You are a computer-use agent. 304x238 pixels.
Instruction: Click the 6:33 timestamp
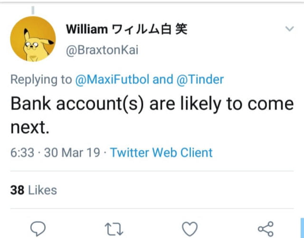(20, 152)
